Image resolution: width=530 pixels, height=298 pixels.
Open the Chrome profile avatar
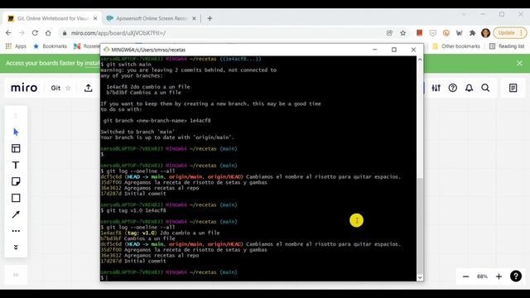point(485,33)
